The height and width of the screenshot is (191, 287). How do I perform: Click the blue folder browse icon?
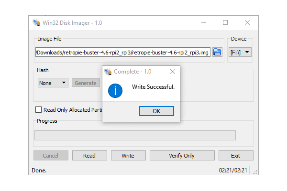tap(217, 52)
